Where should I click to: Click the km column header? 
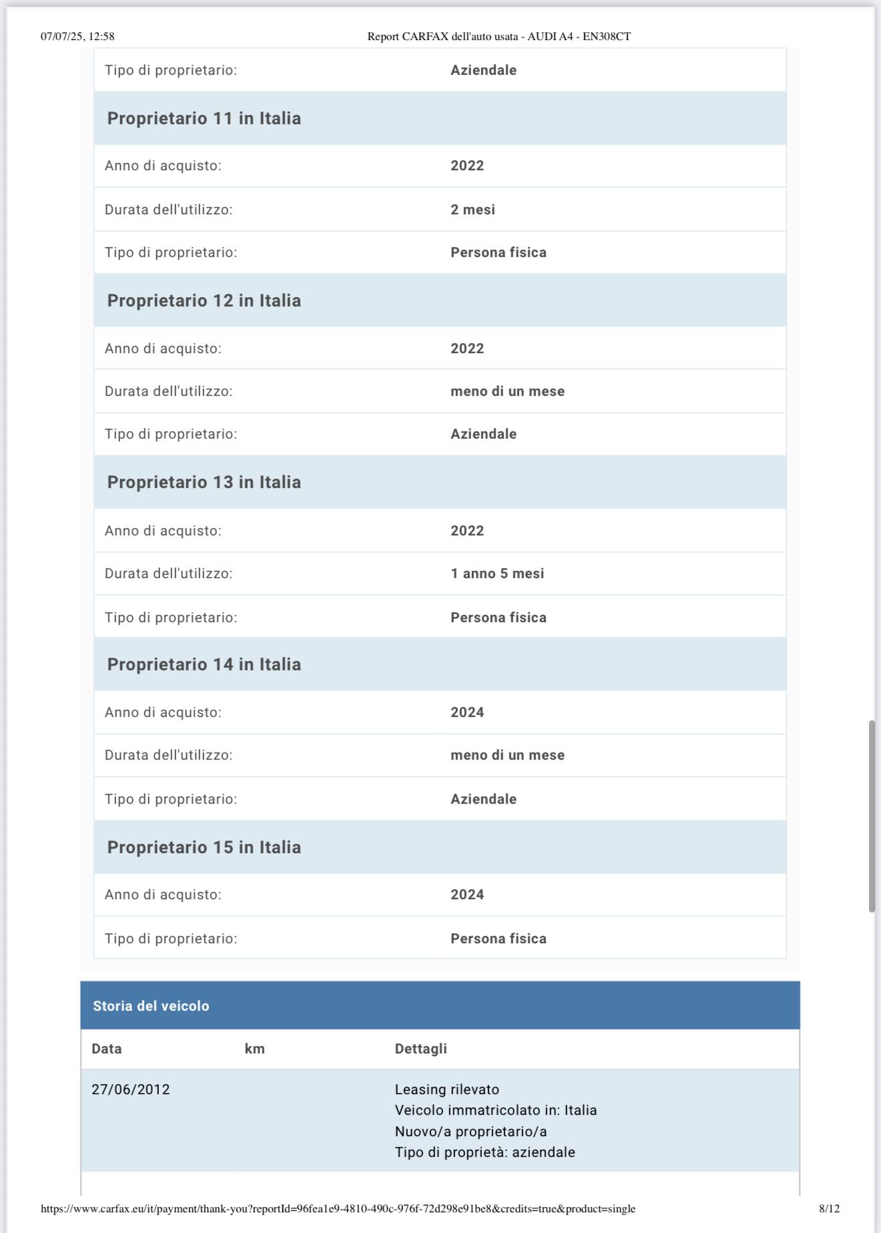pyautogui.click(x=254, y=1049)
